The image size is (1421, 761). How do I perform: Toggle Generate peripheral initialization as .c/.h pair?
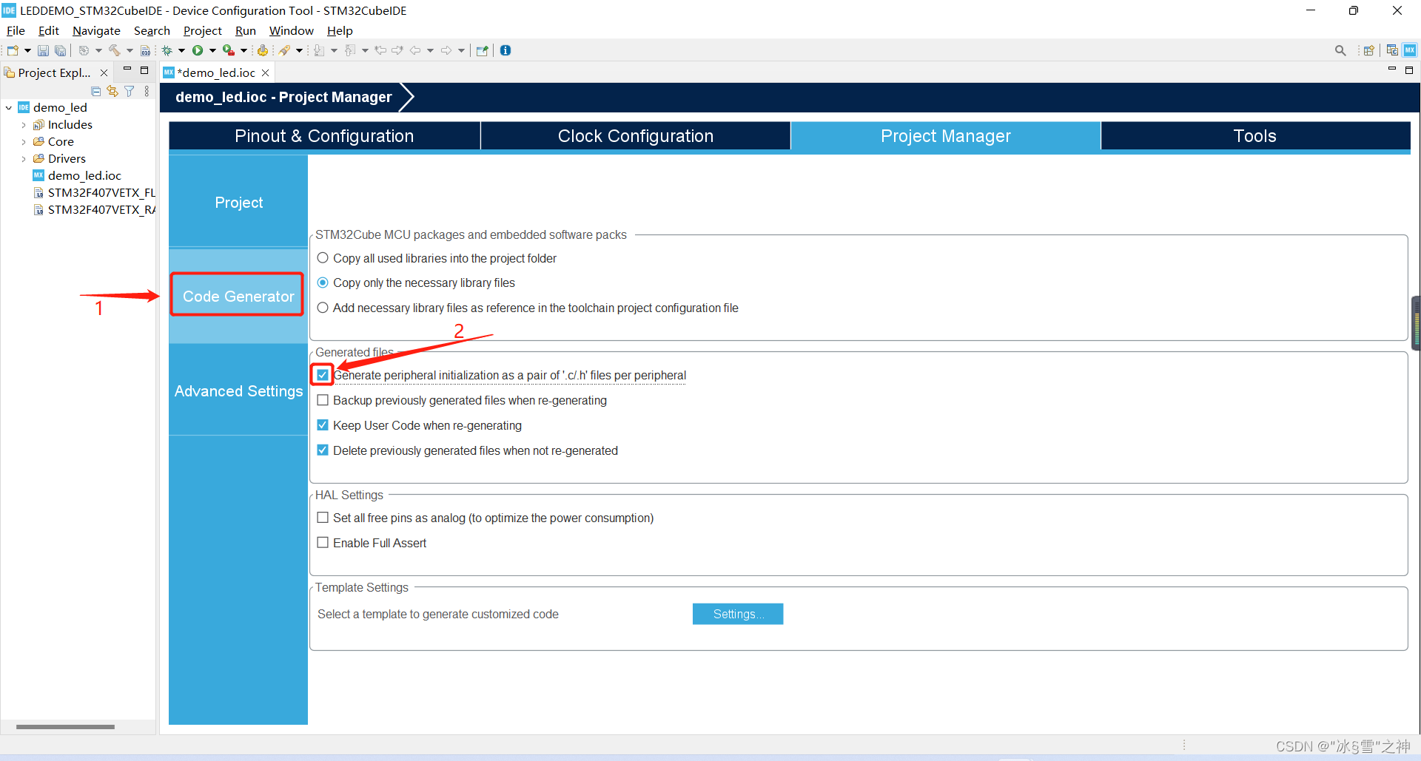point(323,375)
